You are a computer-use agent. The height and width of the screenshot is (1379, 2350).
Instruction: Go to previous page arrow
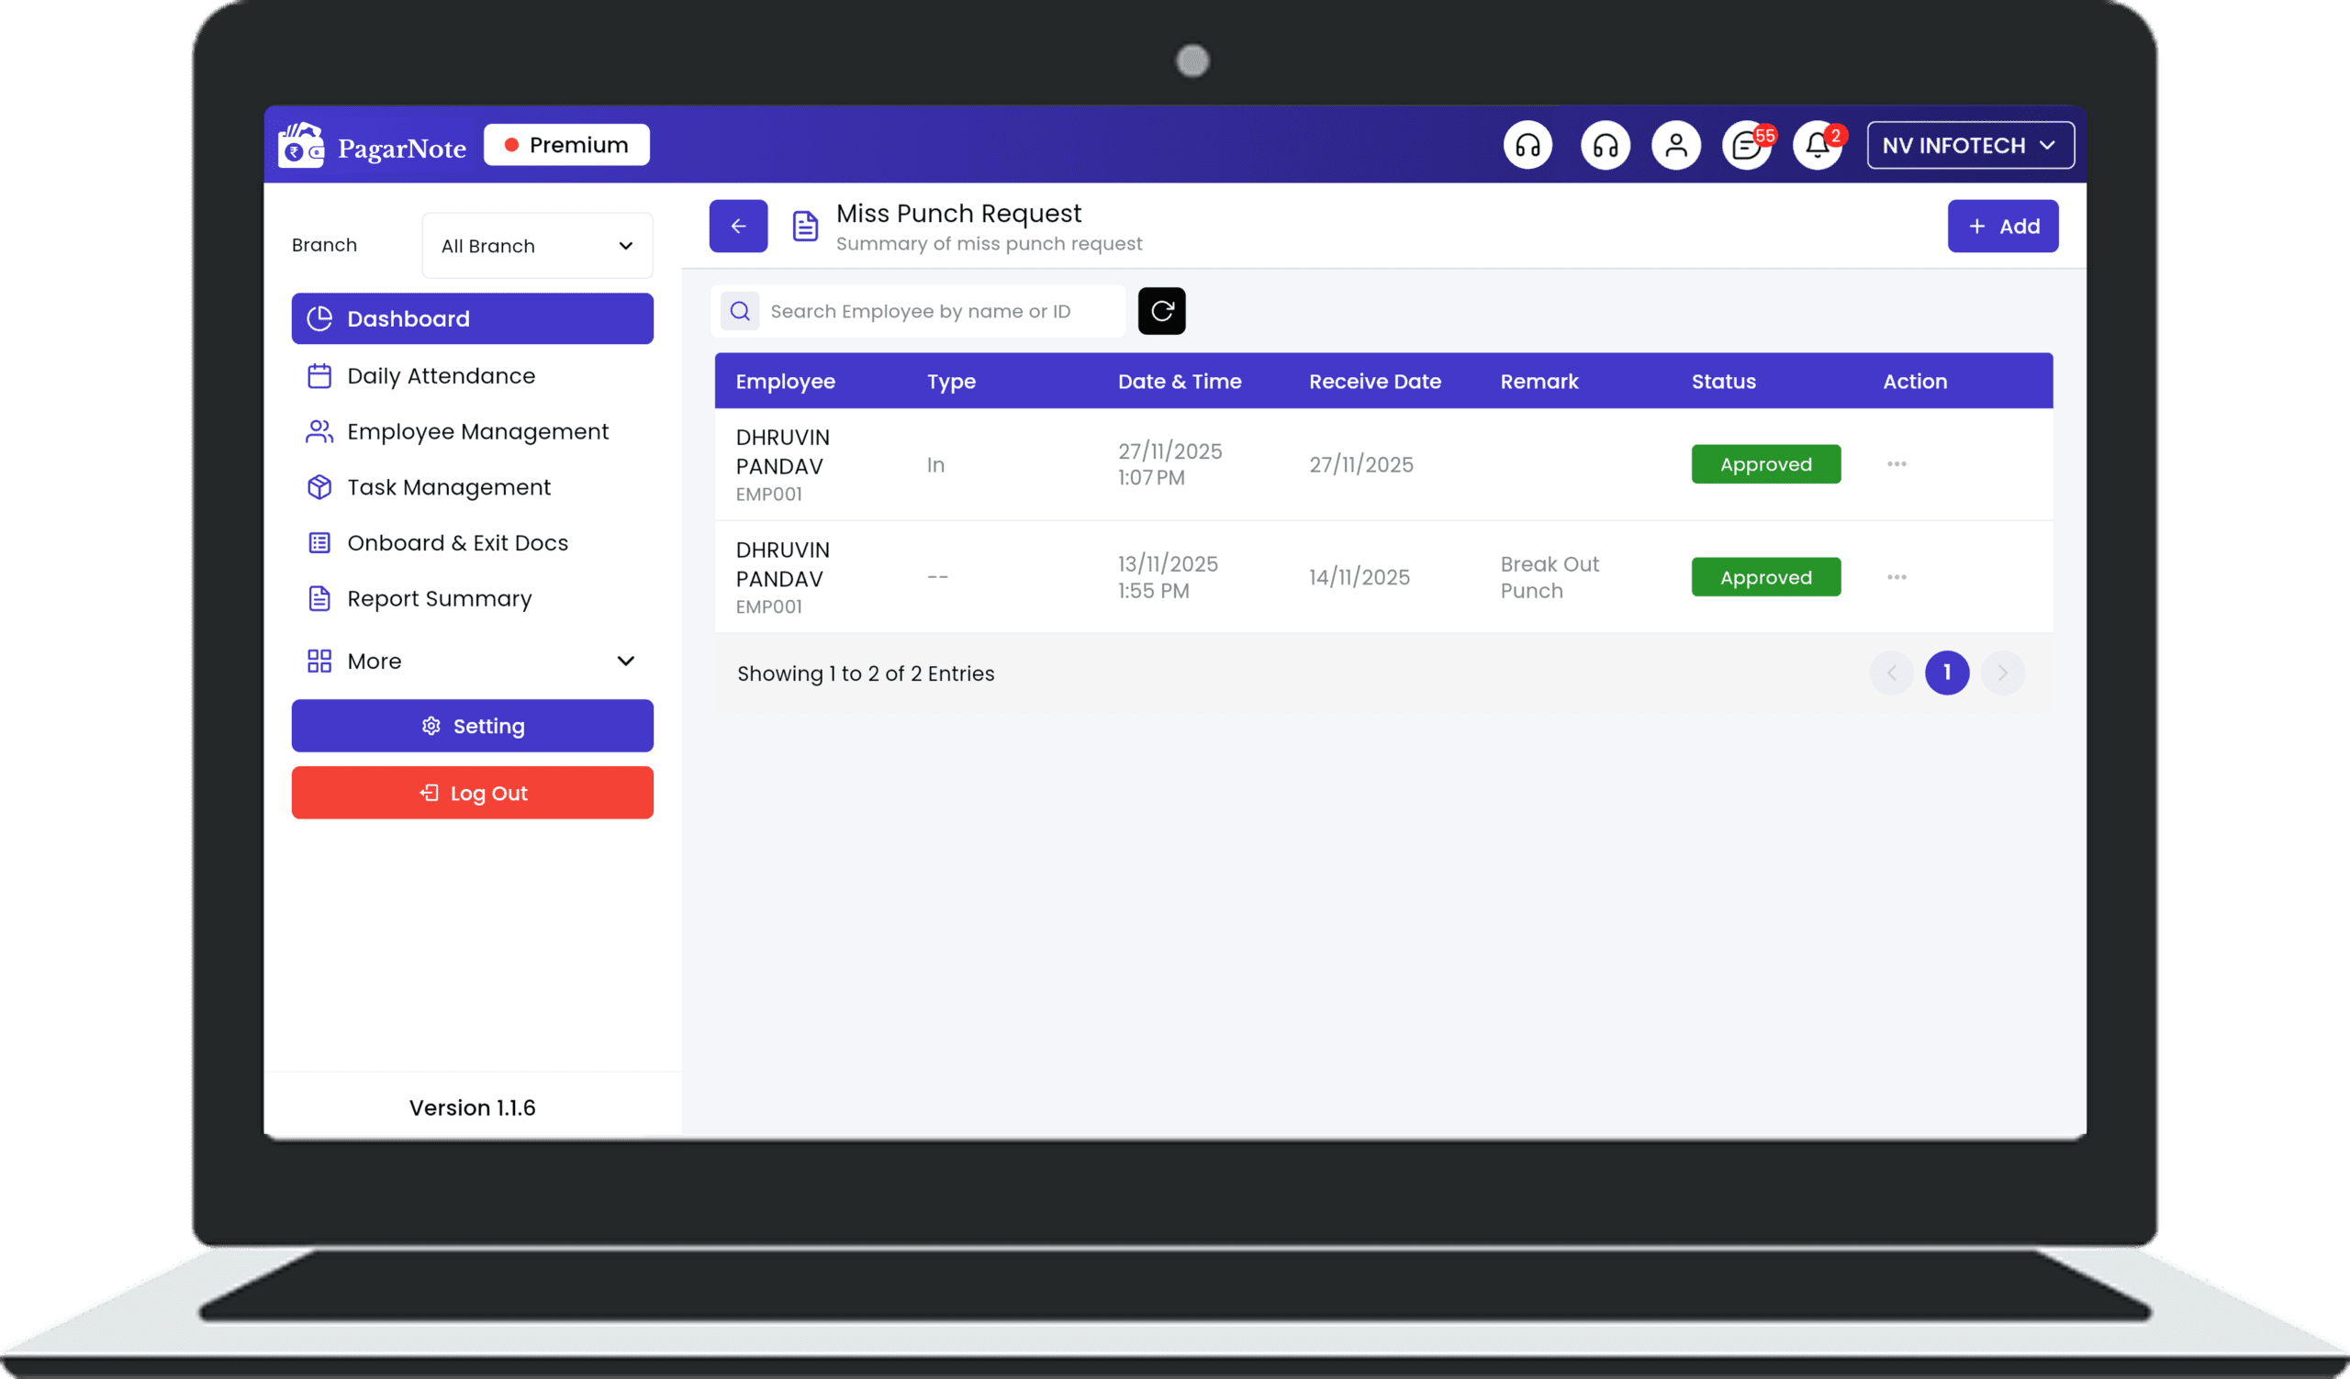(1891, 673)
